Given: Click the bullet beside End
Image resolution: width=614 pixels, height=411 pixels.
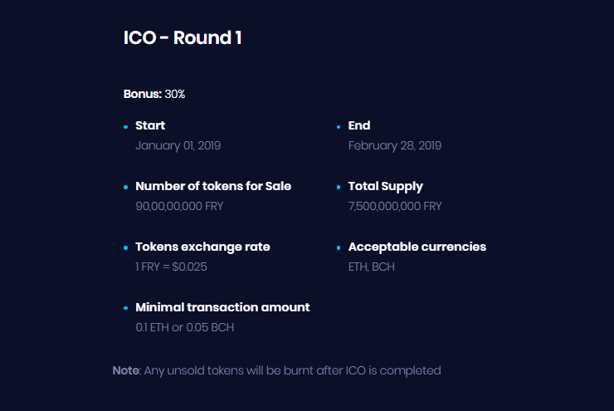Looking at the screenshot, I should point(339,127).
